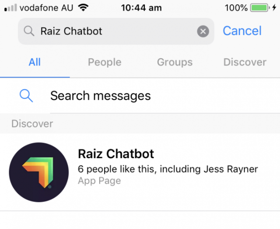Image resolution: width=280 pixels, height=229 pixels.
Task: Switch to the Discover tab
Action: click(245, 62)
